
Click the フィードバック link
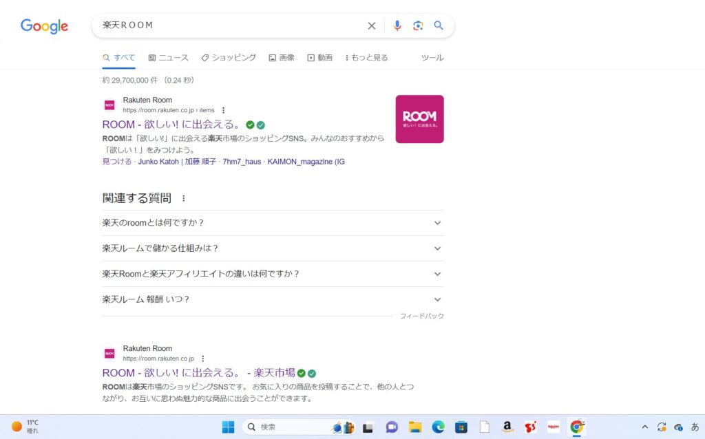click(422, 316)
